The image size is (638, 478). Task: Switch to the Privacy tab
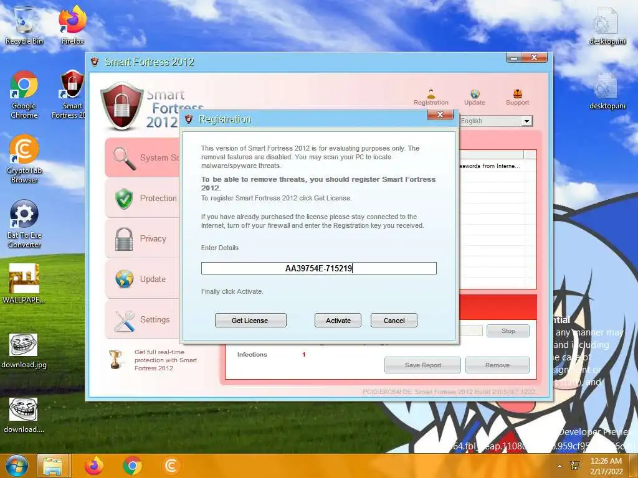143,238
